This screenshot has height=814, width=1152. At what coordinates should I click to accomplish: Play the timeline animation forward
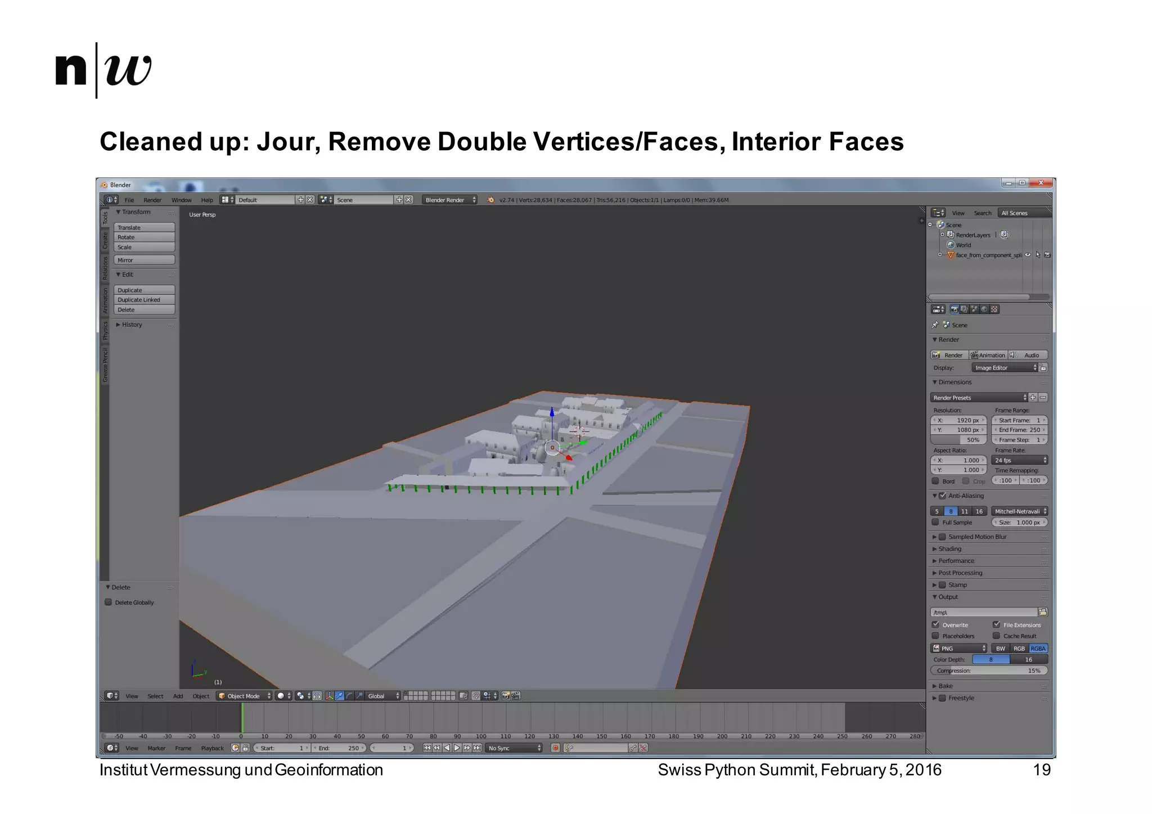pos(457,748)
